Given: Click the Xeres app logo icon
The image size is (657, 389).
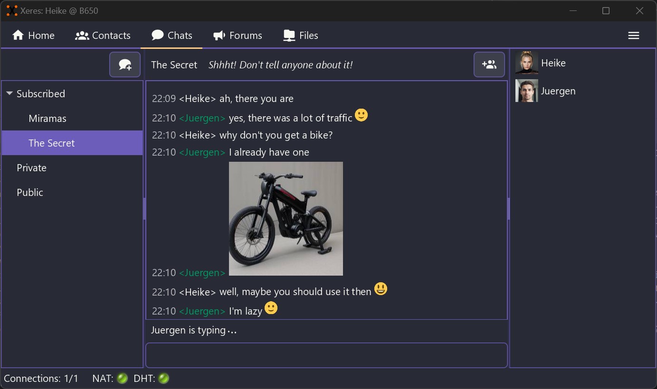Looking at the screenshot, I should point(12,10).
